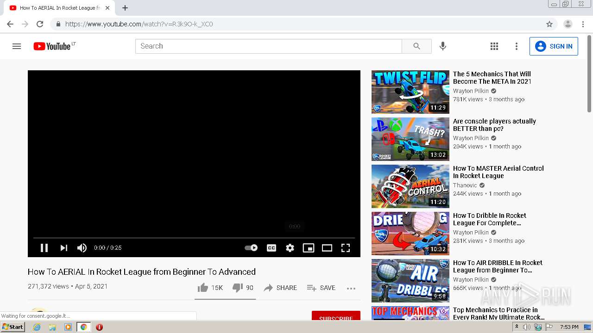Screen dimensions: 593x333
Task: Pause the video playback
Action: click(x=44, y=248)
